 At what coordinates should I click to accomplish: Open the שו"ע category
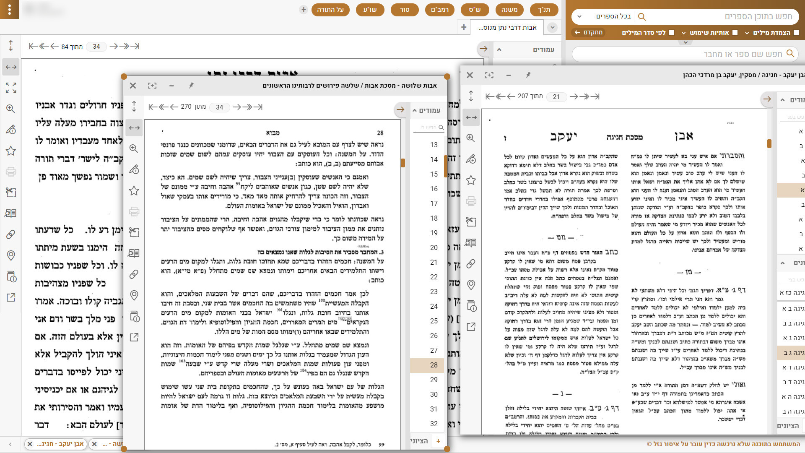click(370, 10)
